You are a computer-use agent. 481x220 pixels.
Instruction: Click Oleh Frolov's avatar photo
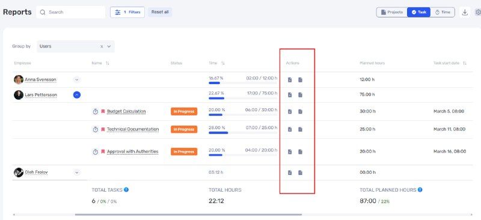coord(19,173)
